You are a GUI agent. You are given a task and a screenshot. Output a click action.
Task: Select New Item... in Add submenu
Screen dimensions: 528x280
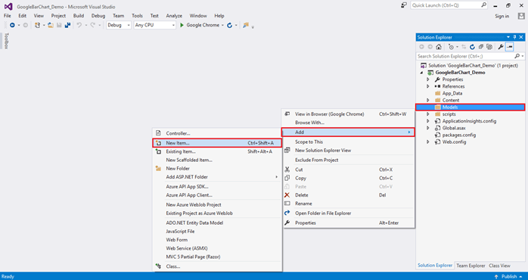[217, 143]
